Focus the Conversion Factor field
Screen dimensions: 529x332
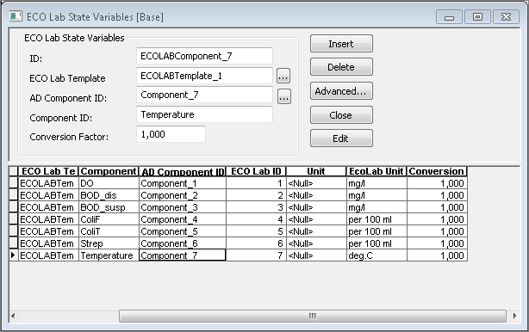pos(171,134)
